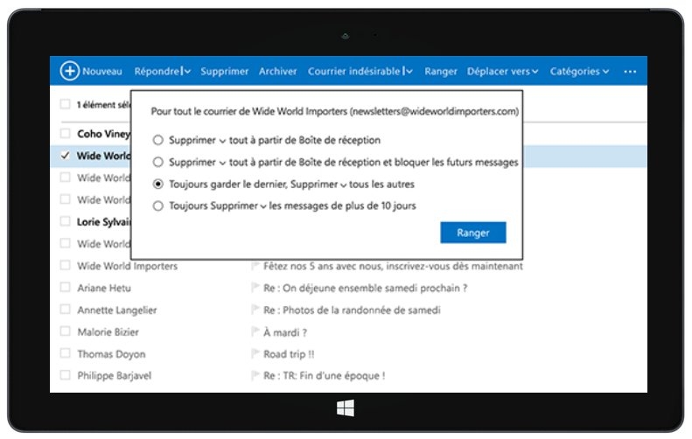Expand the Déplacer vers menu
Viewport: 692px width, 439px height.
535,72
